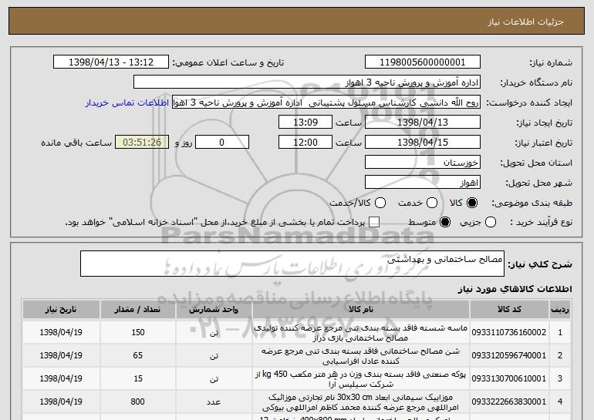Toggle the اسناد خزانه اسلامی payment checkbox
This screenshot has height=420, width=594.
pos(374,222)
